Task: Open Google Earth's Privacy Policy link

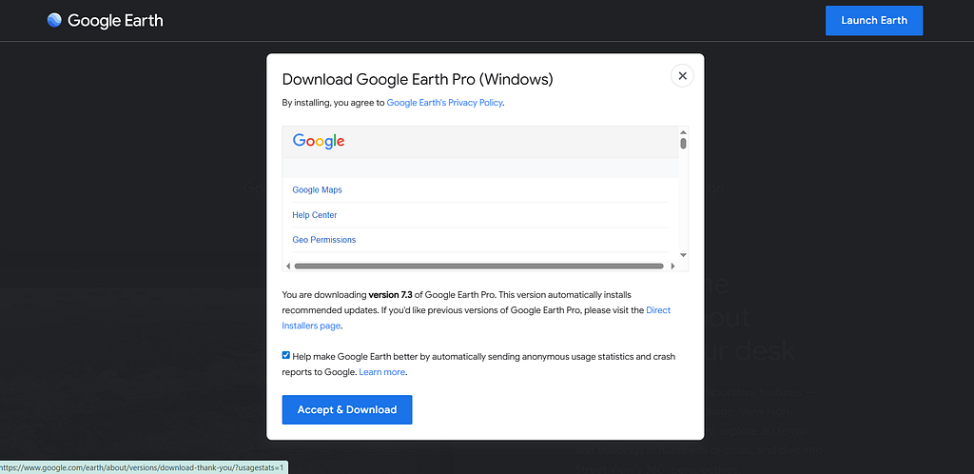Action: (444, 103)
